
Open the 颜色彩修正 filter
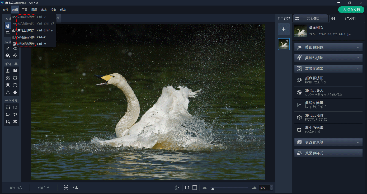click(328, 80)
